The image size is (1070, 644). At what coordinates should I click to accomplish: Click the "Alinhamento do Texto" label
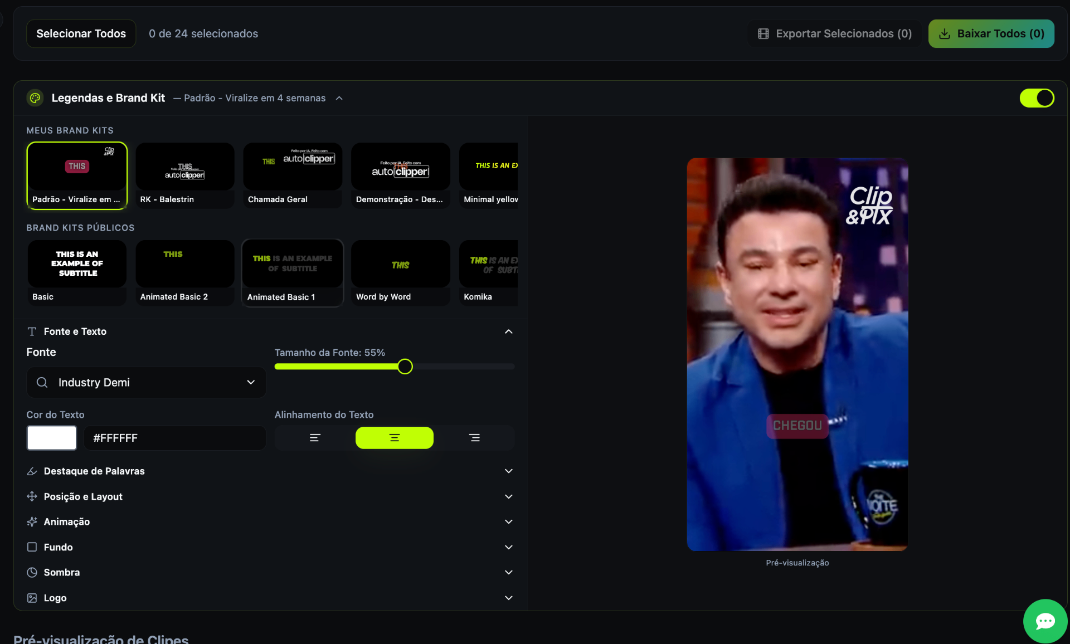tap(324, 414)
